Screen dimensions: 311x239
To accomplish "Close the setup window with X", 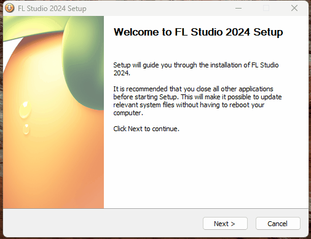I will (x=294, y=8).
